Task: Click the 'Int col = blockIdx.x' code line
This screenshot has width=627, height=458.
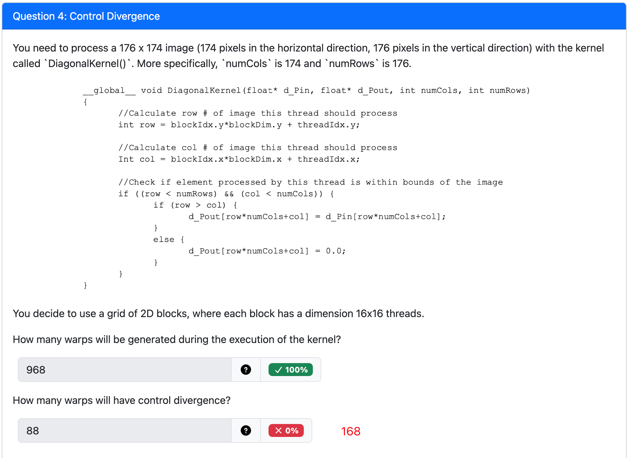Action: pyautogui.click(x=239, y=159)
